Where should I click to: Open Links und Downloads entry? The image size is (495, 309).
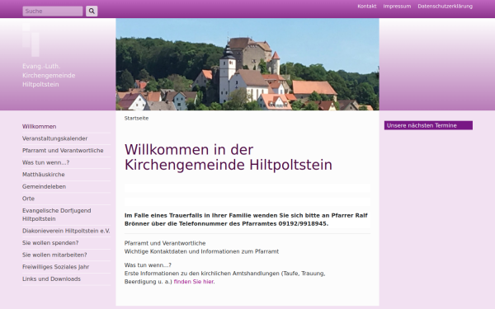pos(51,279)
